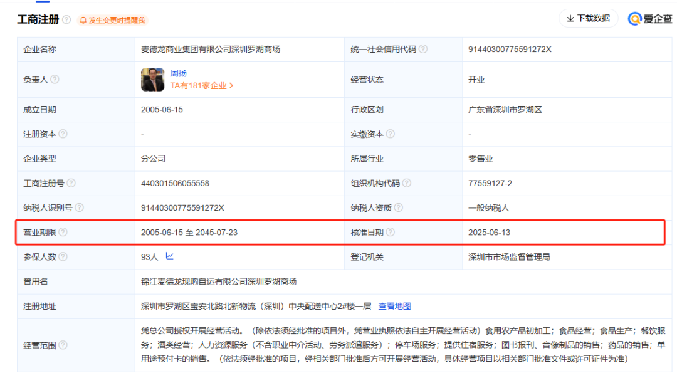Click the 下载数据 button
Screen dimensions: 677x388
(589, 18)
